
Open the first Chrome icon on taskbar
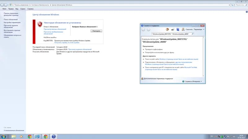coord(29,137)
